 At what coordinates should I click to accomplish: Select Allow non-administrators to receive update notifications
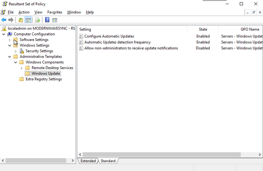click(x=131, y=48)
